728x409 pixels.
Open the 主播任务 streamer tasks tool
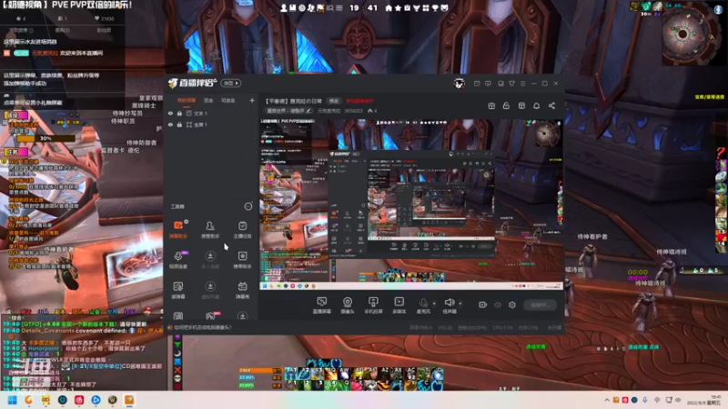(242, 229)
